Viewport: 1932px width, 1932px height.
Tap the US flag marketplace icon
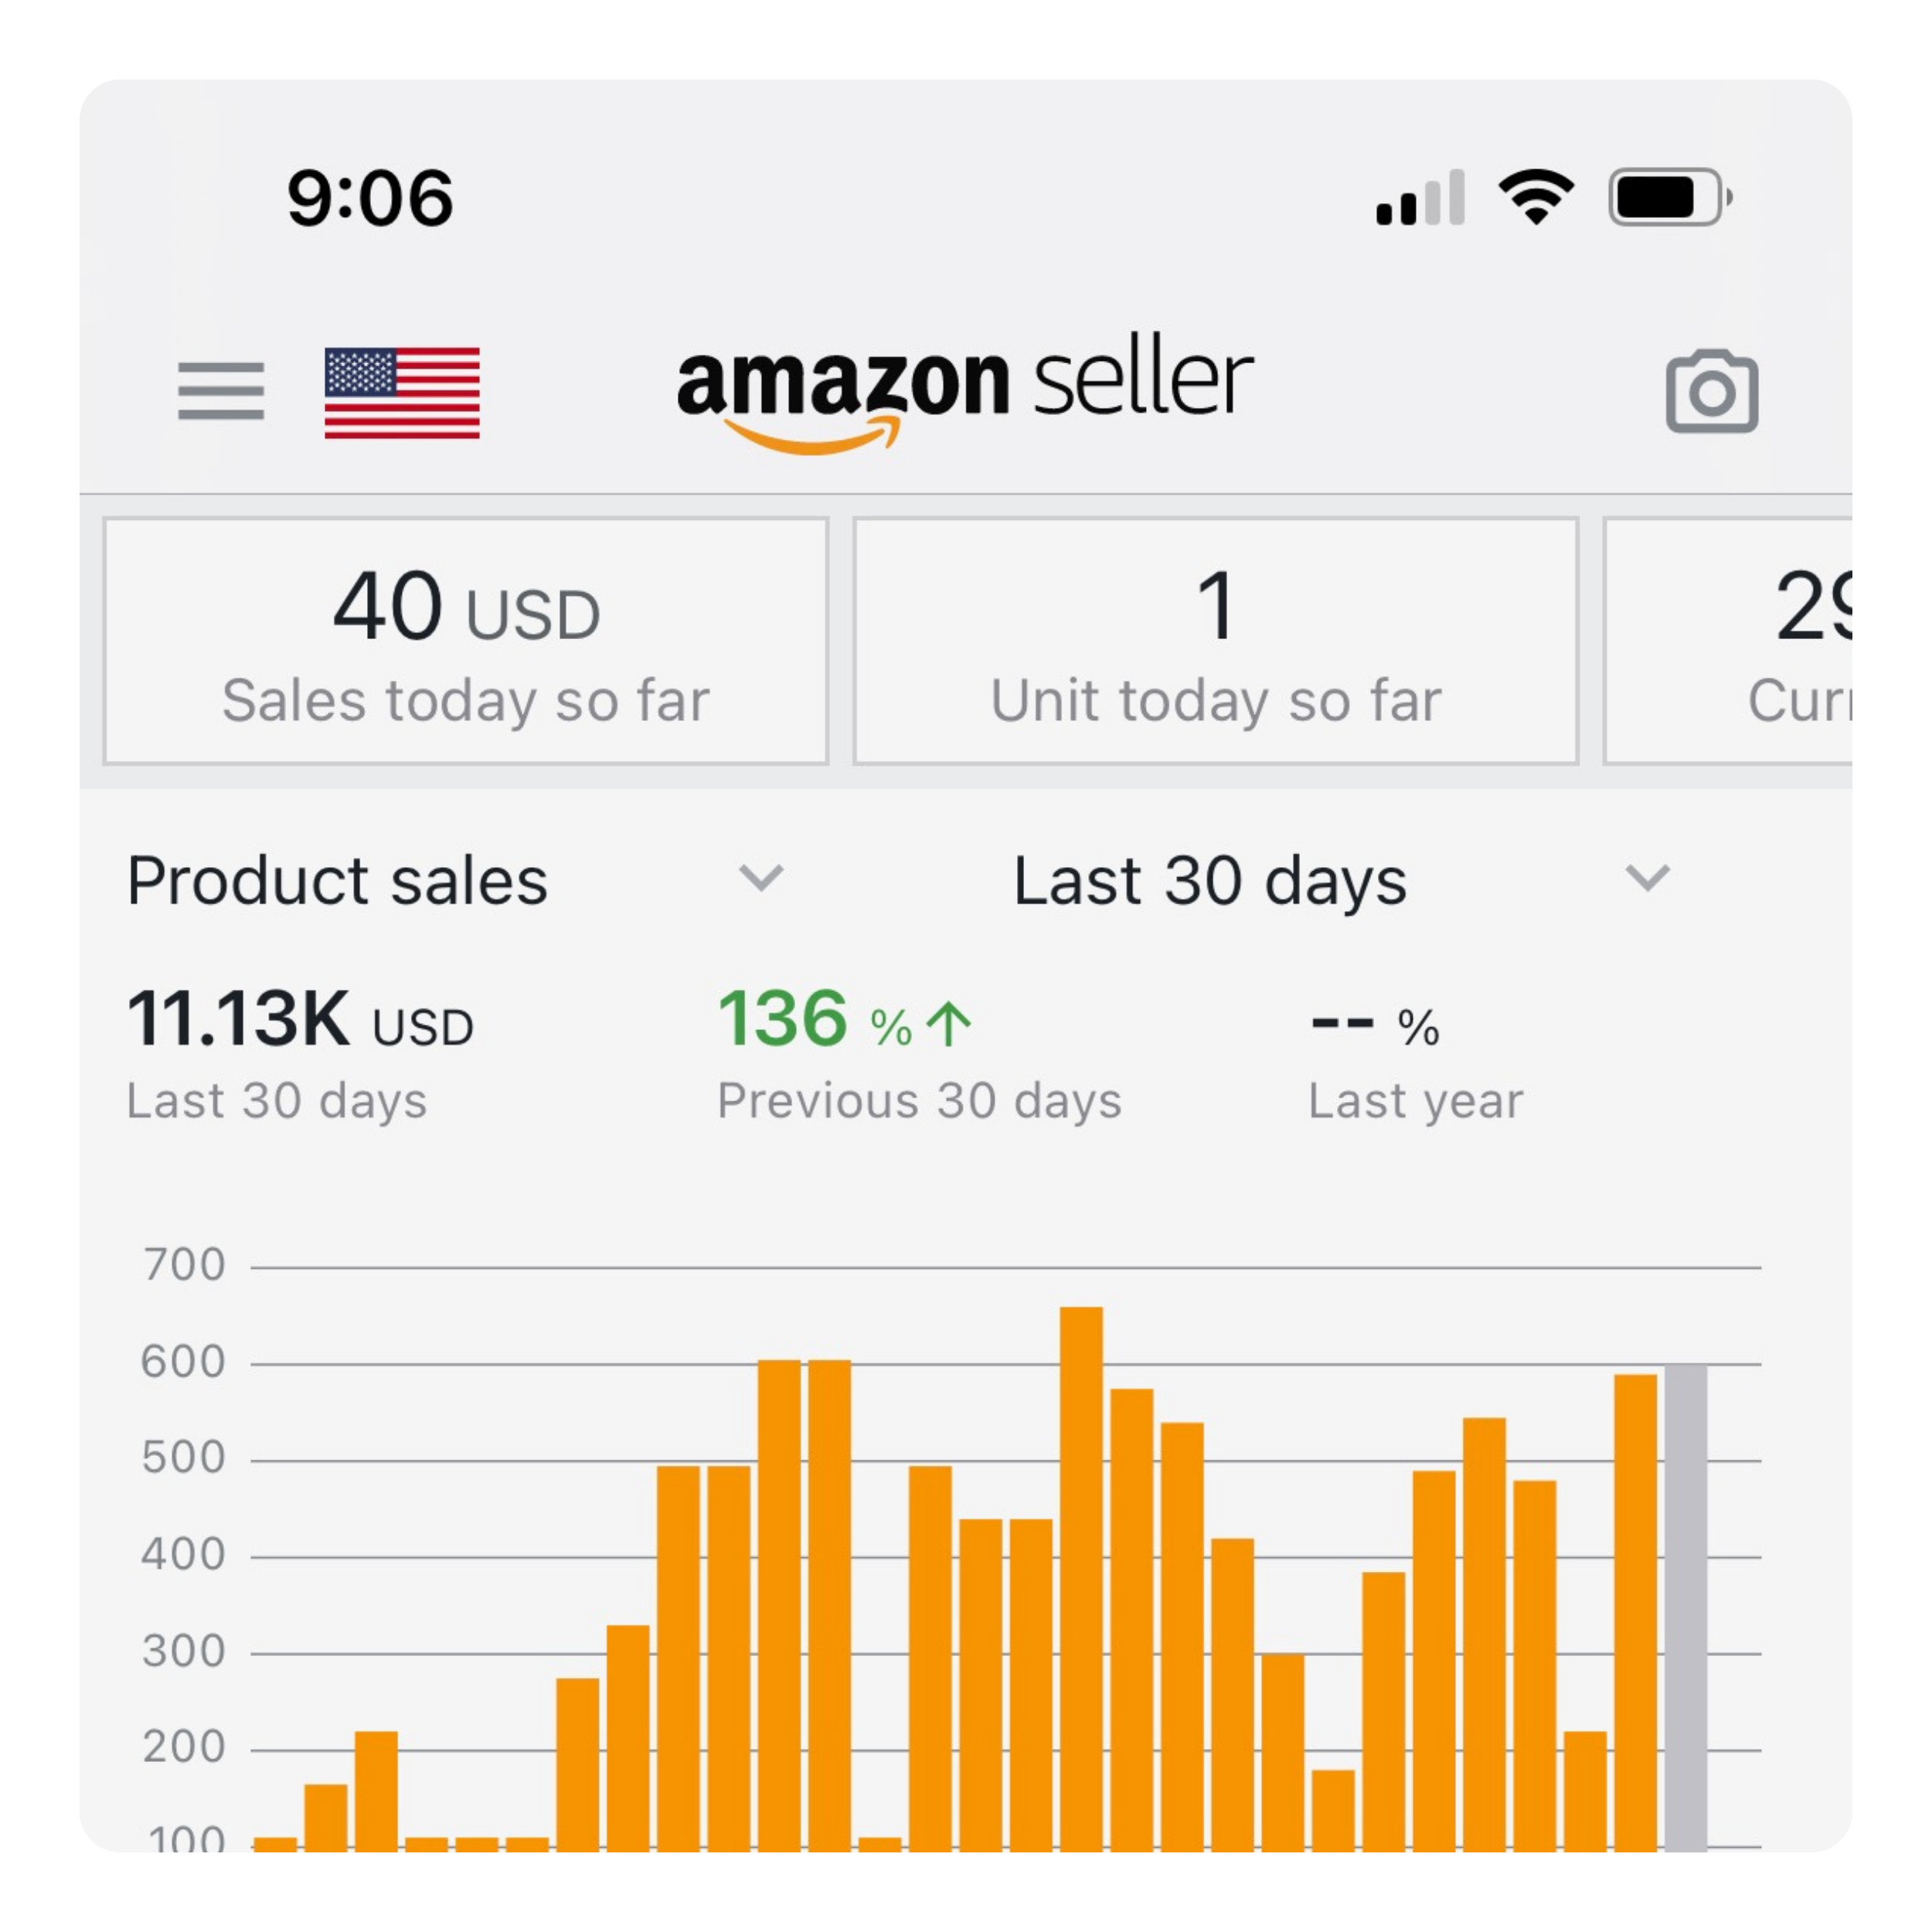tap(402, 392)
